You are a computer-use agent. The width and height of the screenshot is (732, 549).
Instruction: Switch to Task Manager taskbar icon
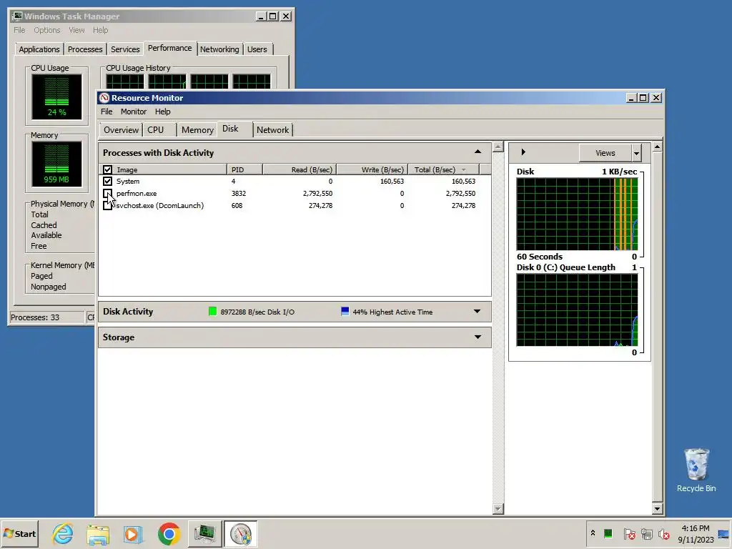205,534
